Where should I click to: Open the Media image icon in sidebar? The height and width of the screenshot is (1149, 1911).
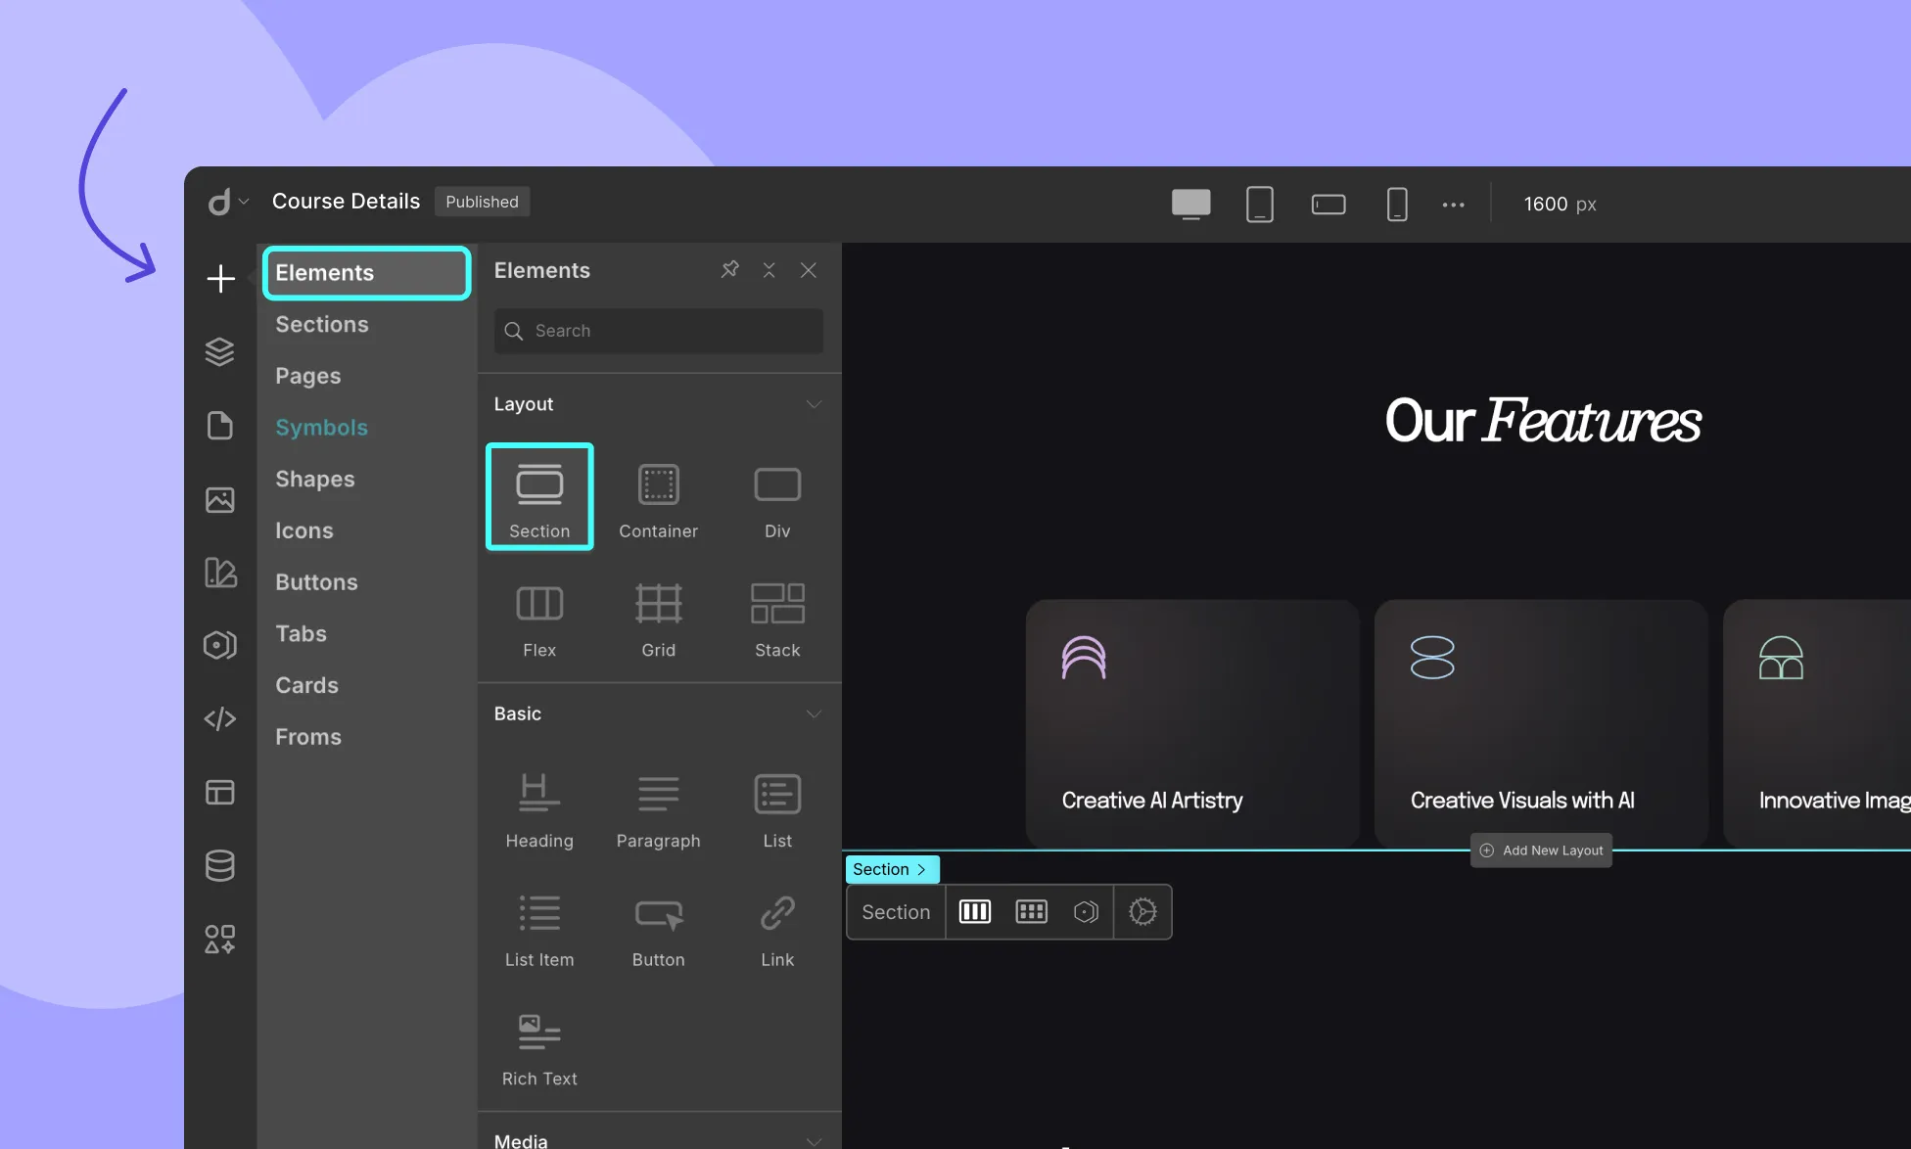pyautogui.click(x=220, y=499)
